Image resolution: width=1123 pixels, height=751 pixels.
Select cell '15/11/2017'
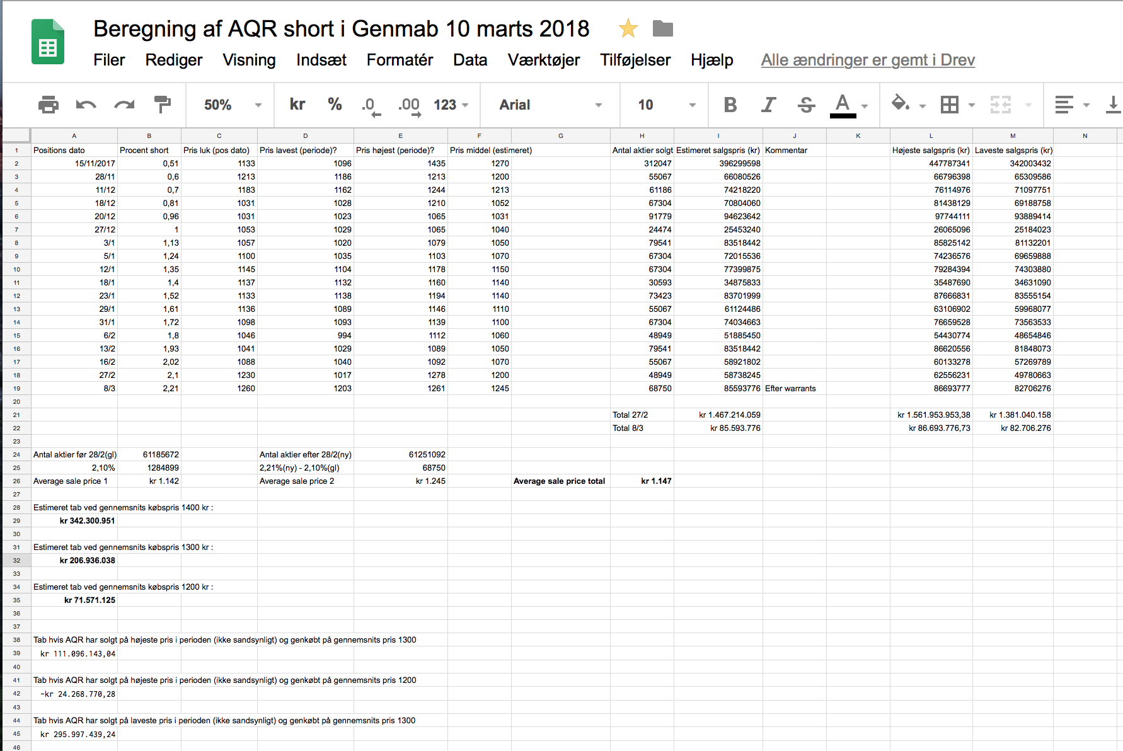pyautogui.click(x=74, y=163)
